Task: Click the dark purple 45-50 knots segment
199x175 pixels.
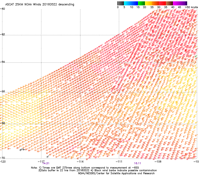Action: click(x=183, y=3)
